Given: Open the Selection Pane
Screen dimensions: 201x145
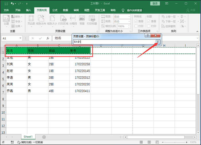Looking at the screenshot, I should click(x=169, y=26).
